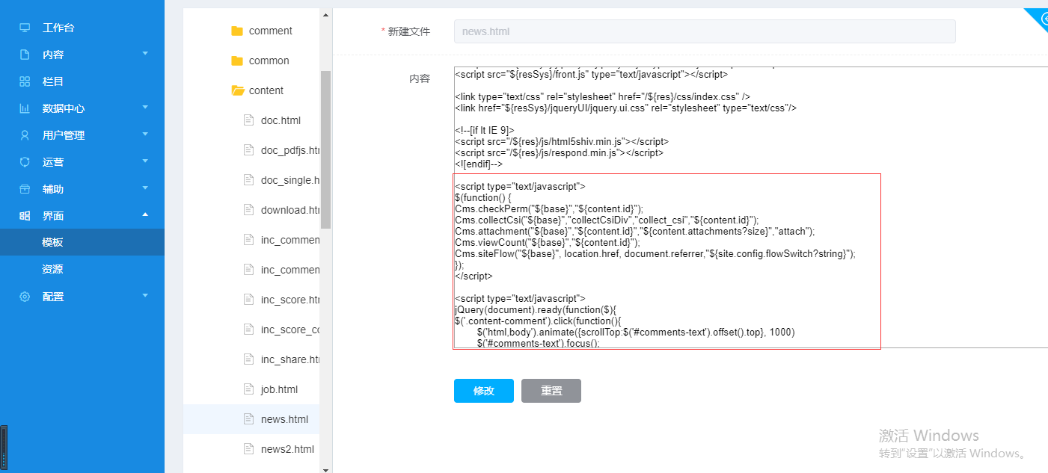Screen dimensions: 1048x473
Task: Select the 模板 submenu item
Action: coord(82,242)
